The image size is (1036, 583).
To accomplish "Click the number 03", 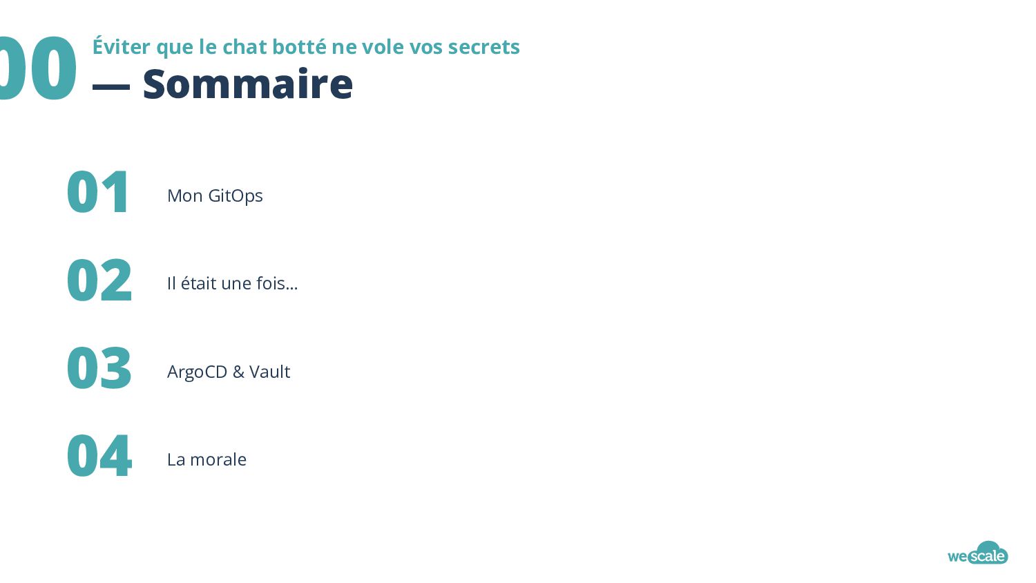I will click(x=99, y=368).
